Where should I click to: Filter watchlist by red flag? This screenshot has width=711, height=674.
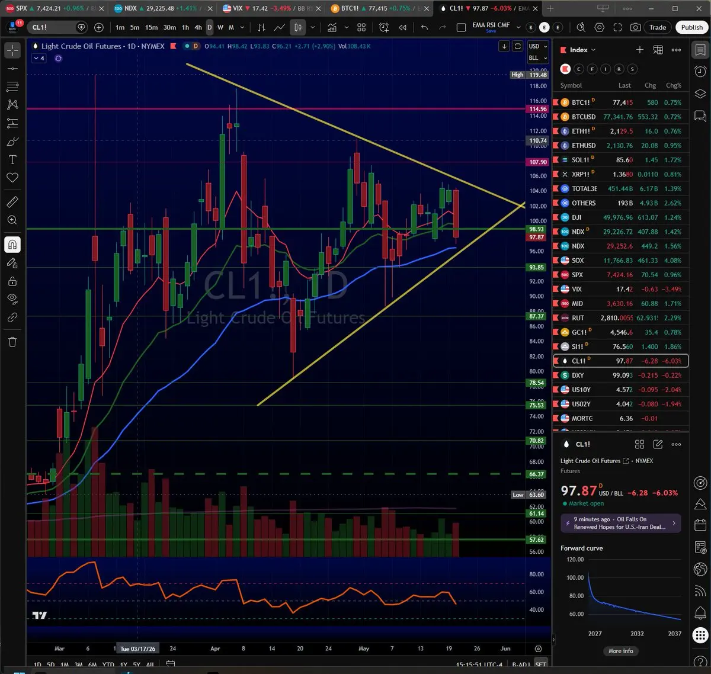tap(565, 69)
